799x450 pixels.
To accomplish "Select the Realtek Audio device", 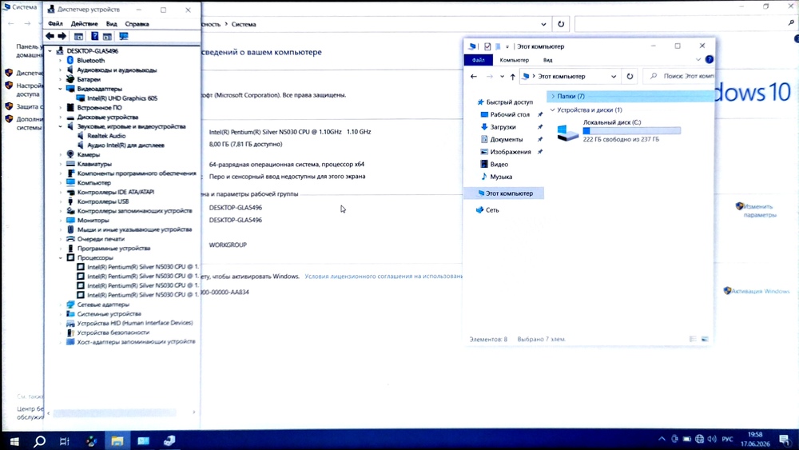I will [106, 136].
